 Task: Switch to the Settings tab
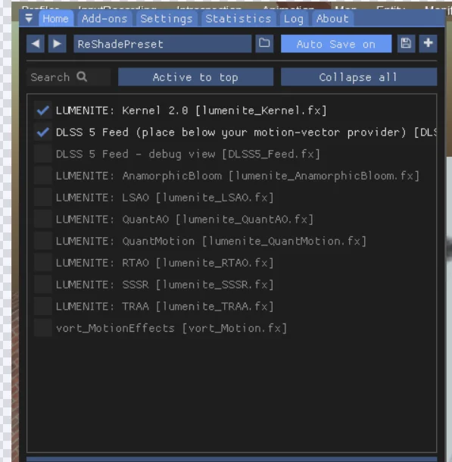coord(167,19)
